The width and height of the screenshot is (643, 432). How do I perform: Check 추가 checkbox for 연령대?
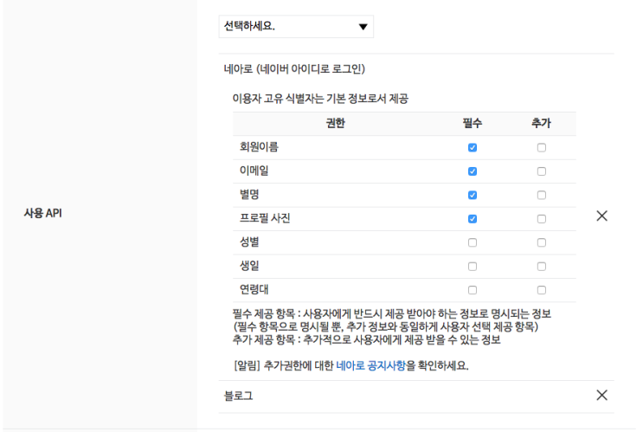click(x=541, y=291)
